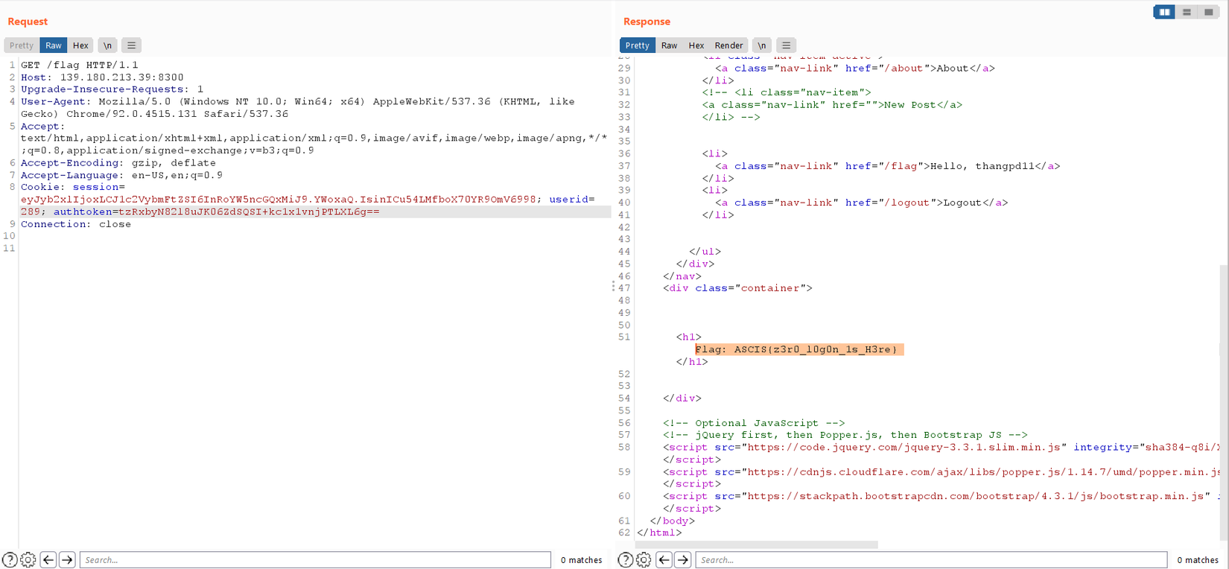Click the highlighted Flag ASCIS text line
The height and width of the screenshot is (569, 1229).
[798, 349]
